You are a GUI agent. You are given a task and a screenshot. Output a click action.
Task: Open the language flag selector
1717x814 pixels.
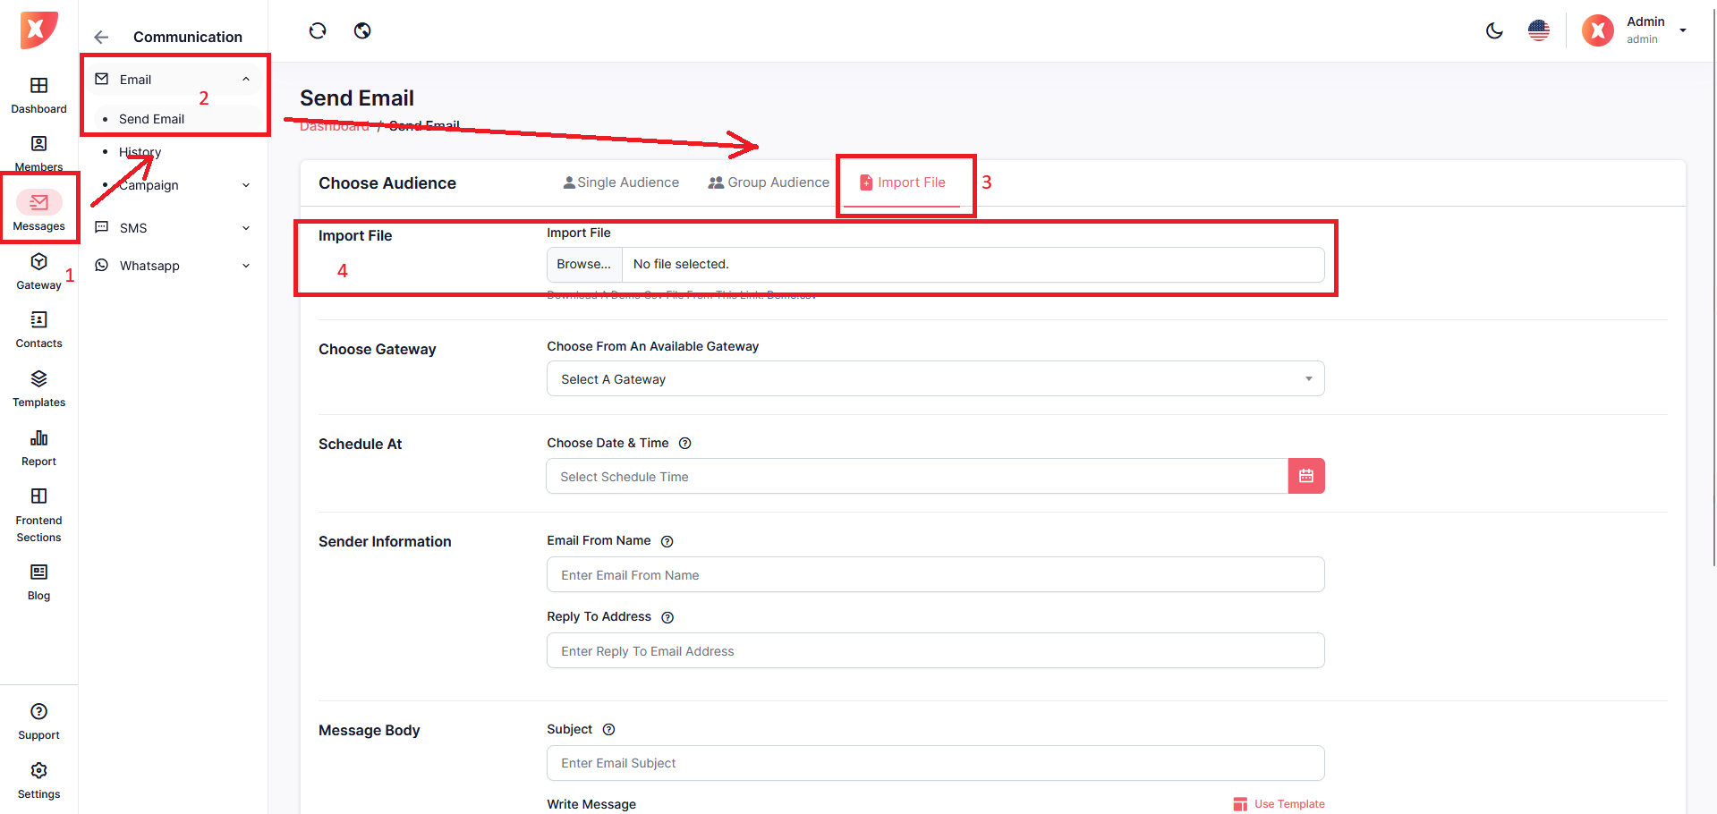pos(1539,31)
